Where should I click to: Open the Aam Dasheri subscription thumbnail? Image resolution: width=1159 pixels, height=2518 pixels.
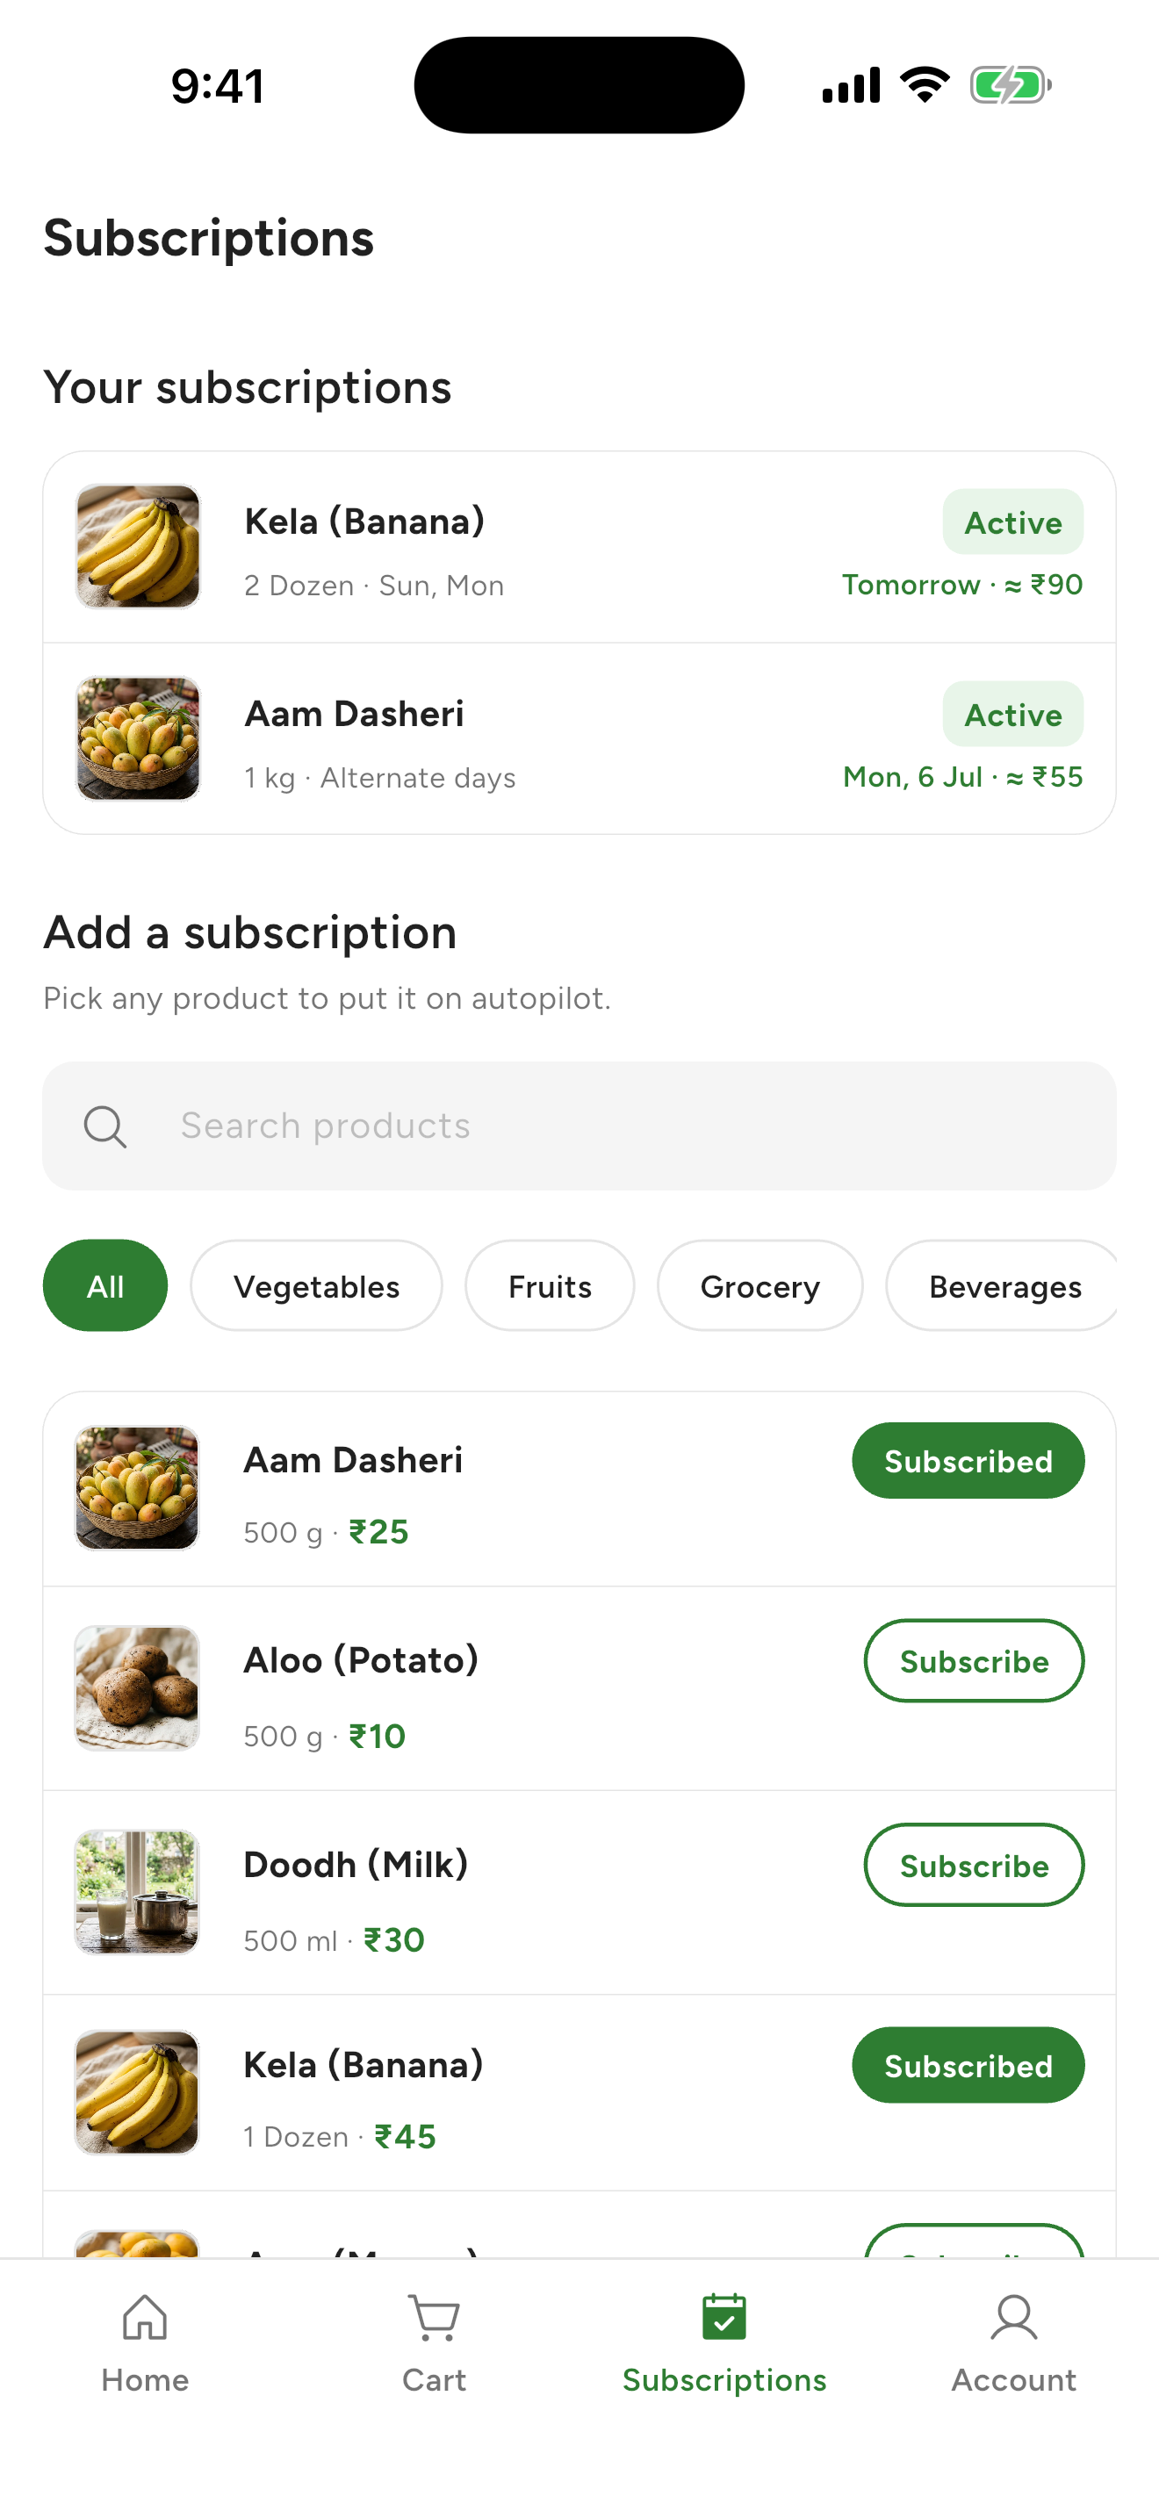tap(138, 739)
